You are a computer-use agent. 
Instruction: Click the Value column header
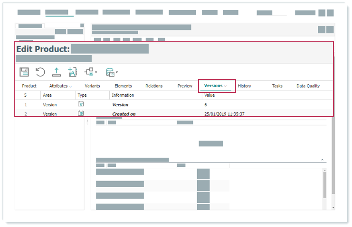click(x=209, y=95)
